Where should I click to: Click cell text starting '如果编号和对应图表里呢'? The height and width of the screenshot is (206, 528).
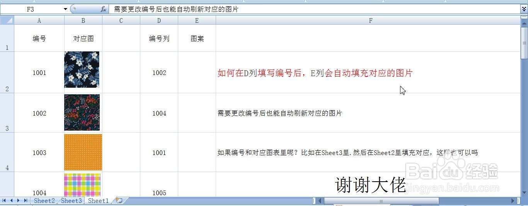coord(347,153)
